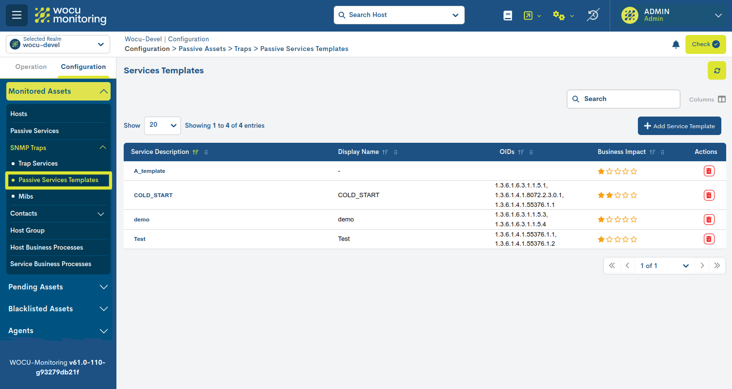Delete the demo template via trash icon
Image resolution: width=732 pixels, height=389 pixels.
pyautogui.click(x=709, y=219)
